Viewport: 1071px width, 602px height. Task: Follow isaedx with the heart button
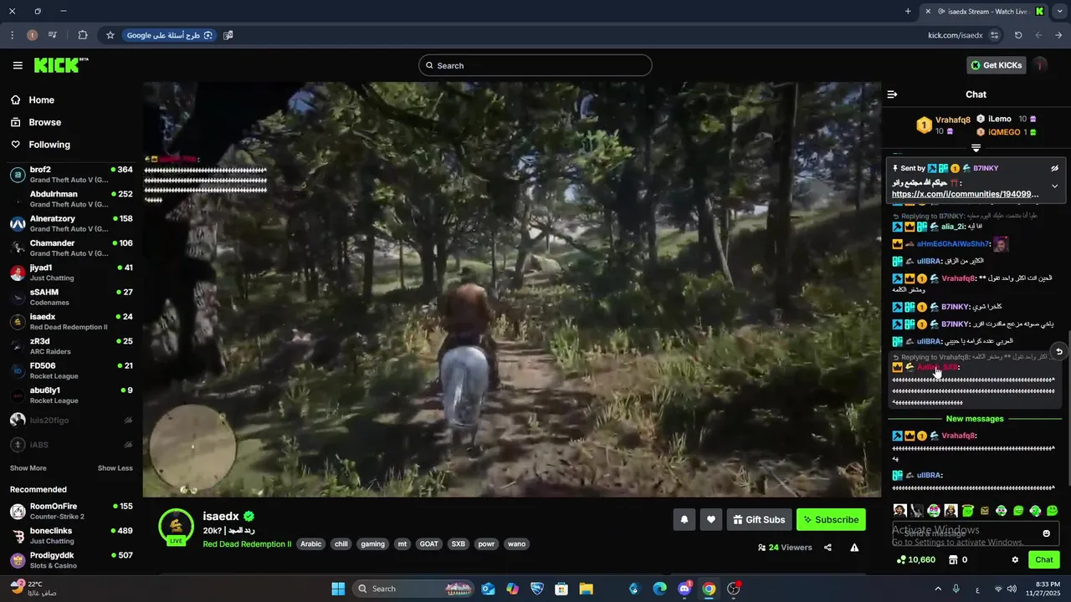click(711, 519)
